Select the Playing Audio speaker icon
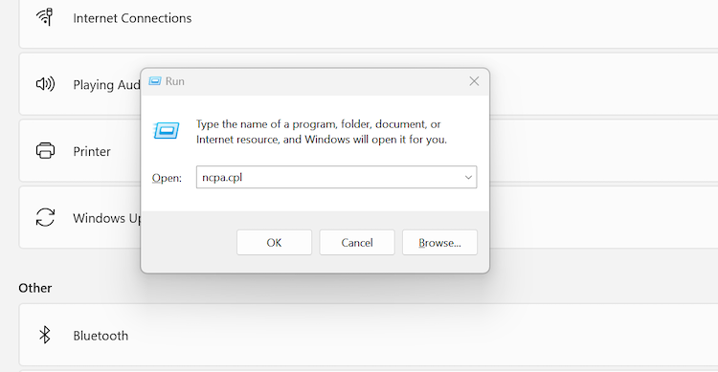 45,84
